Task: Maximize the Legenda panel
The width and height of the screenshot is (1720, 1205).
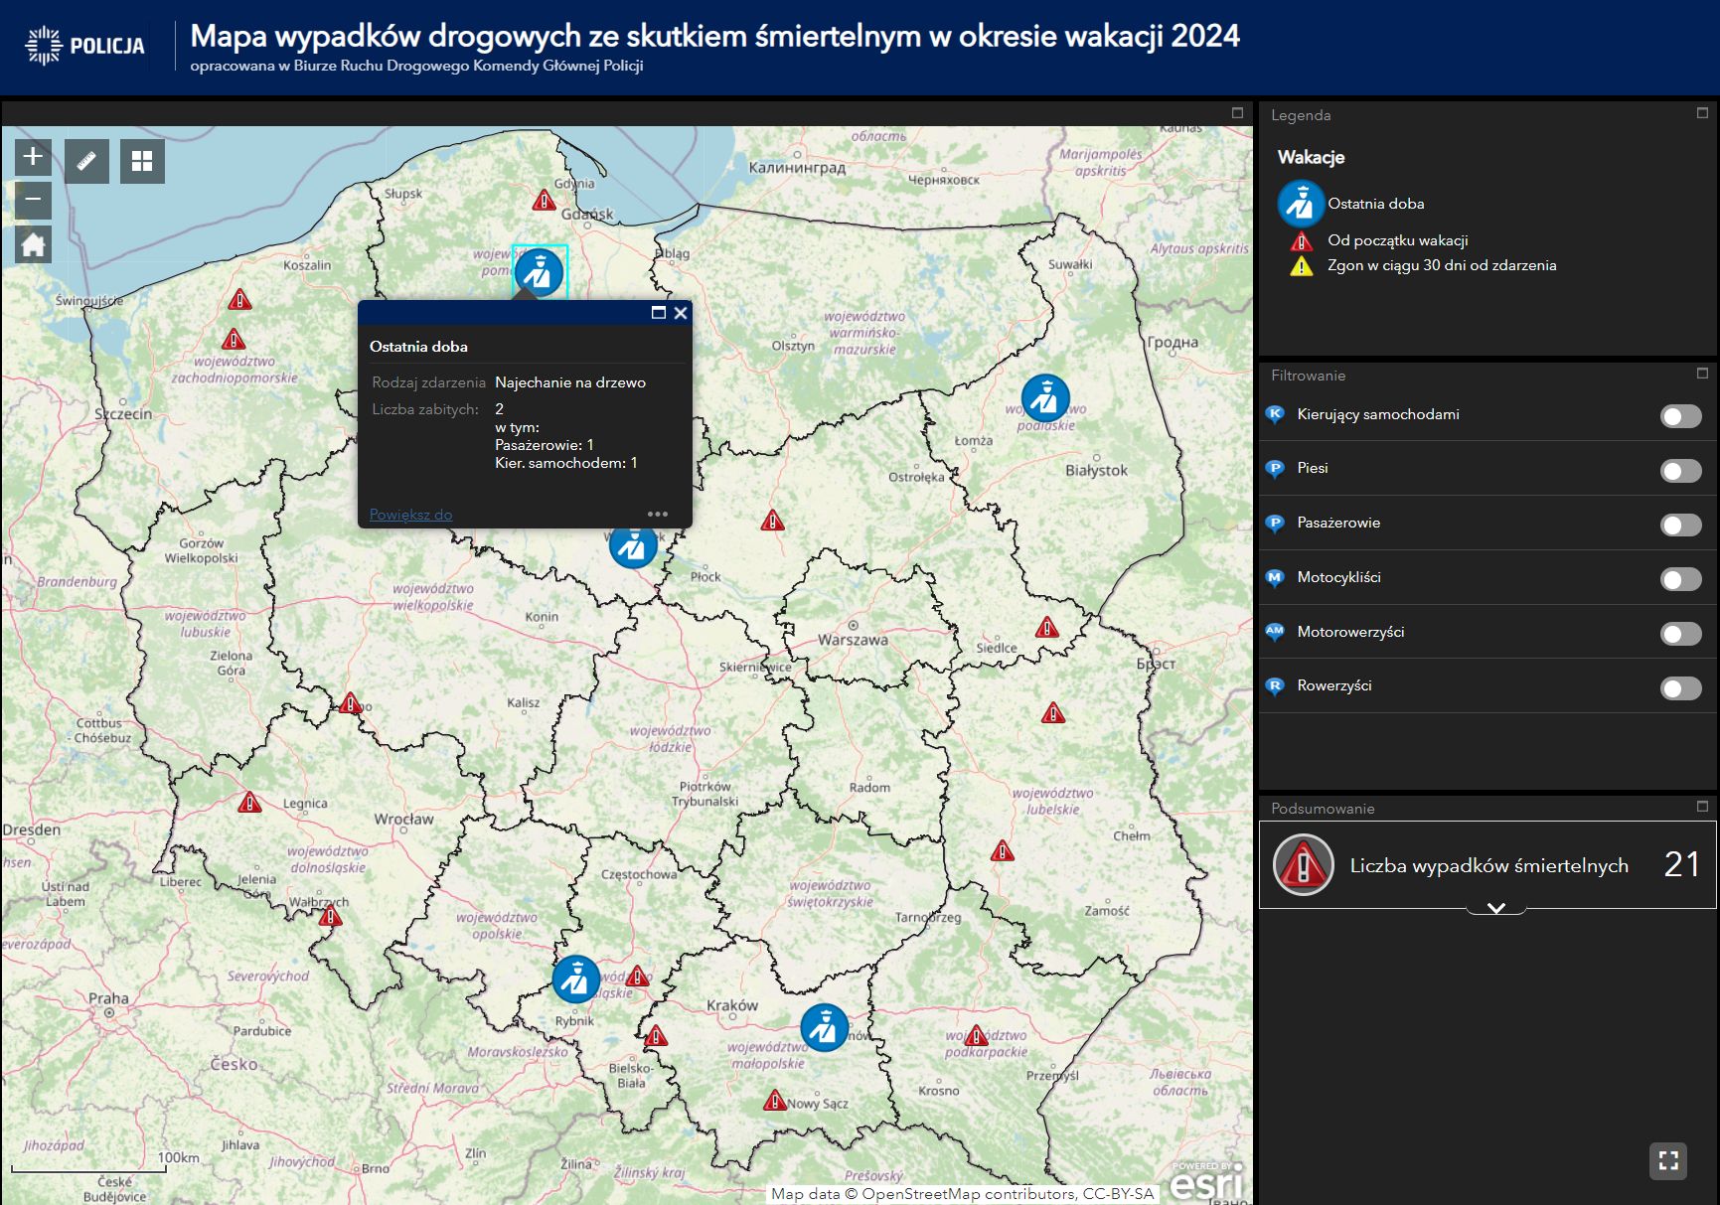Action: point(1702,113)
